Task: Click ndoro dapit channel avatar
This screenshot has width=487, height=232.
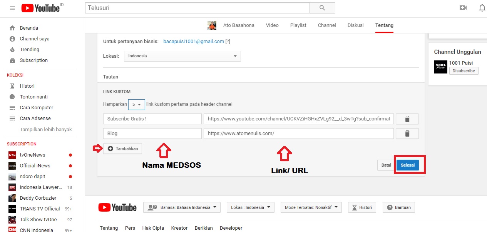Action: point(12,177)
